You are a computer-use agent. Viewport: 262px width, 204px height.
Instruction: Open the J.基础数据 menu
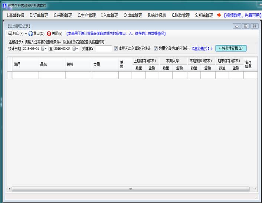pyautogui.click(x=15, y=15)
